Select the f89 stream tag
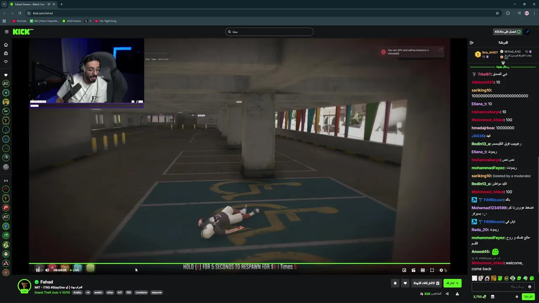The height and width of the screenshot is (303, 539). [129, 292]
